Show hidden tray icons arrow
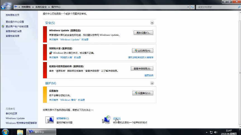Image resolution: width=241 pixels, height=135 pixels. tap(207, 132)
